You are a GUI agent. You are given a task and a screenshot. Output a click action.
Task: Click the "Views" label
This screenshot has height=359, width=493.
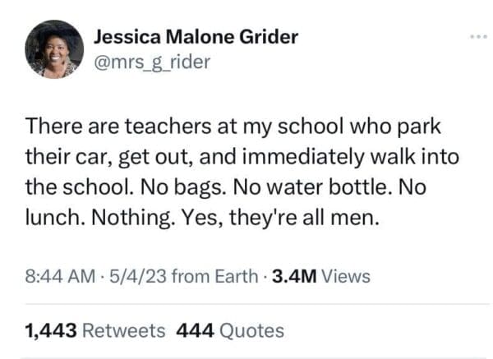click(x=346, y=277)
